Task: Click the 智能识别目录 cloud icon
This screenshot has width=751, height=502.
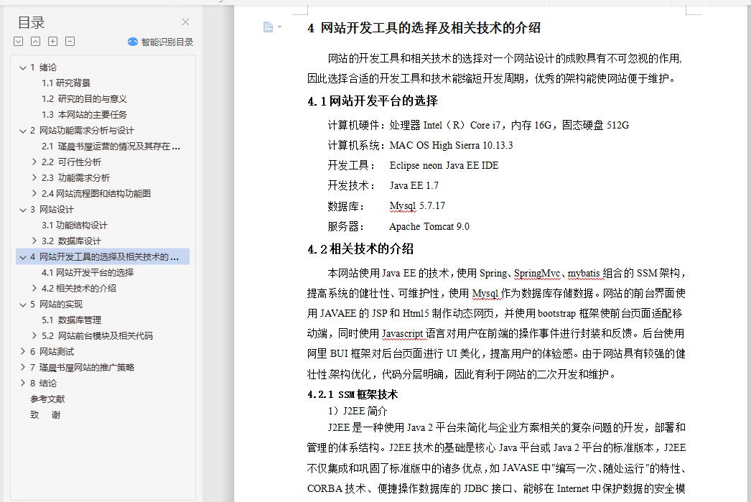Action: point(133,42)
